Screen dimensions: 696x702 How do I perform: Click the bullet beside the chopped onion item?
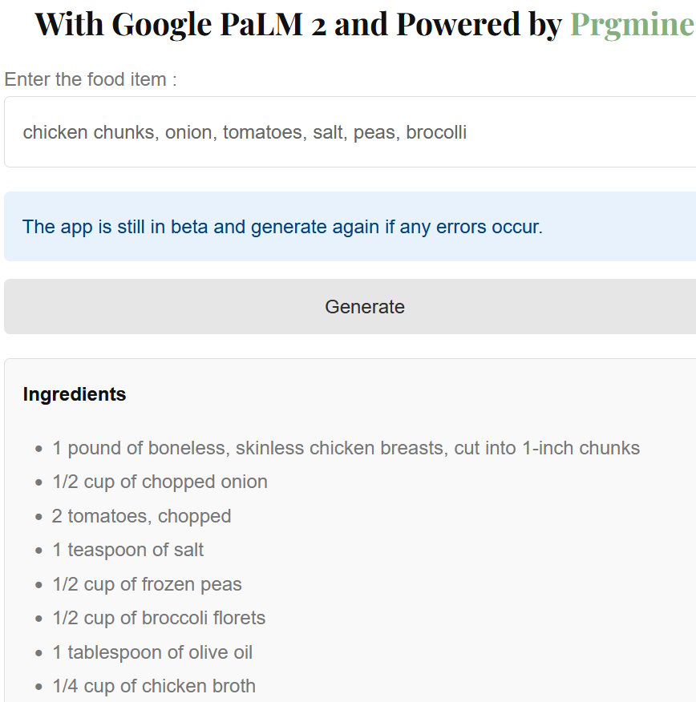(38, 482)
